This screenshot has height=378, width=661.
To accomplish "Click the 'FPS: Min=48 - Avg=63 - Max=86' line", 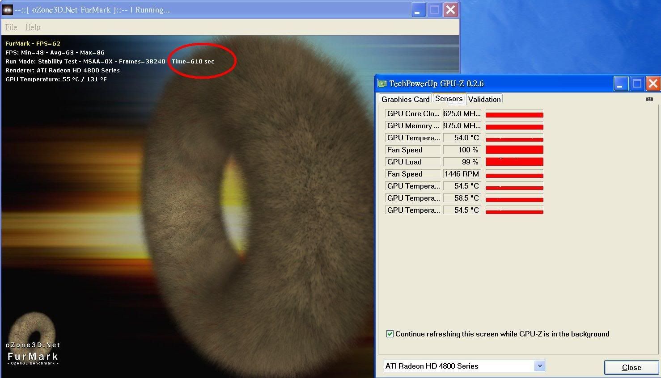I will [x=55, y=52].
